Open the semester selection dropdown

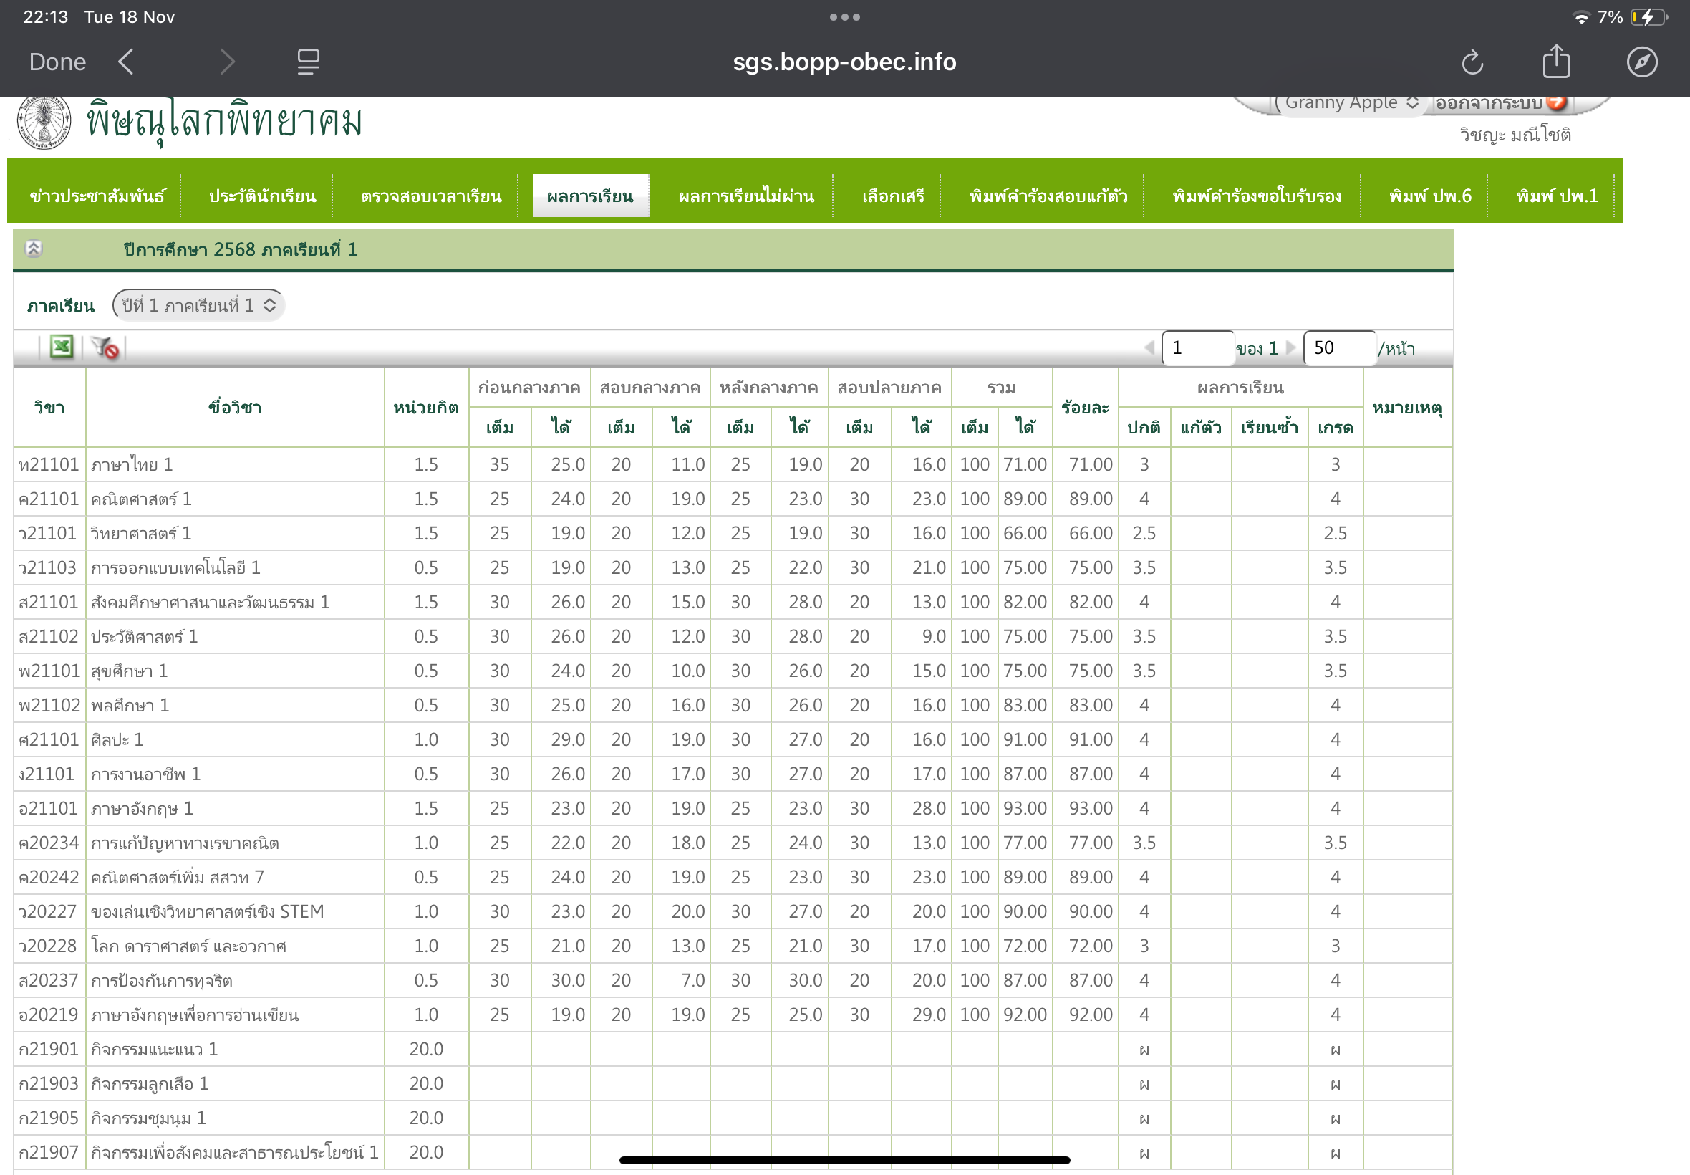[198, 305]
